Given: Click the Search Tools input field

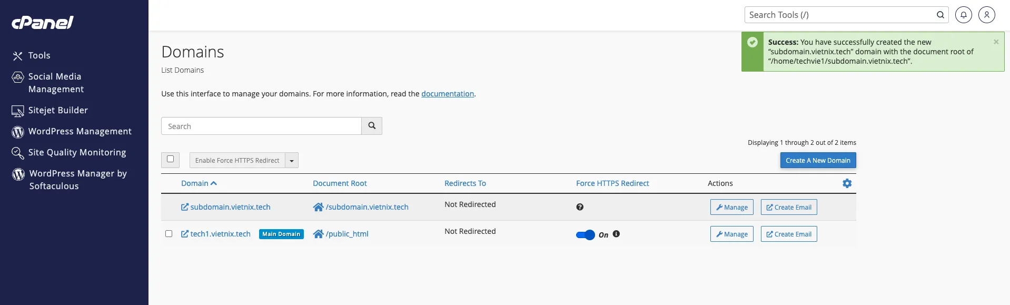Looking at the screenshot, I should tap(840, 15).
